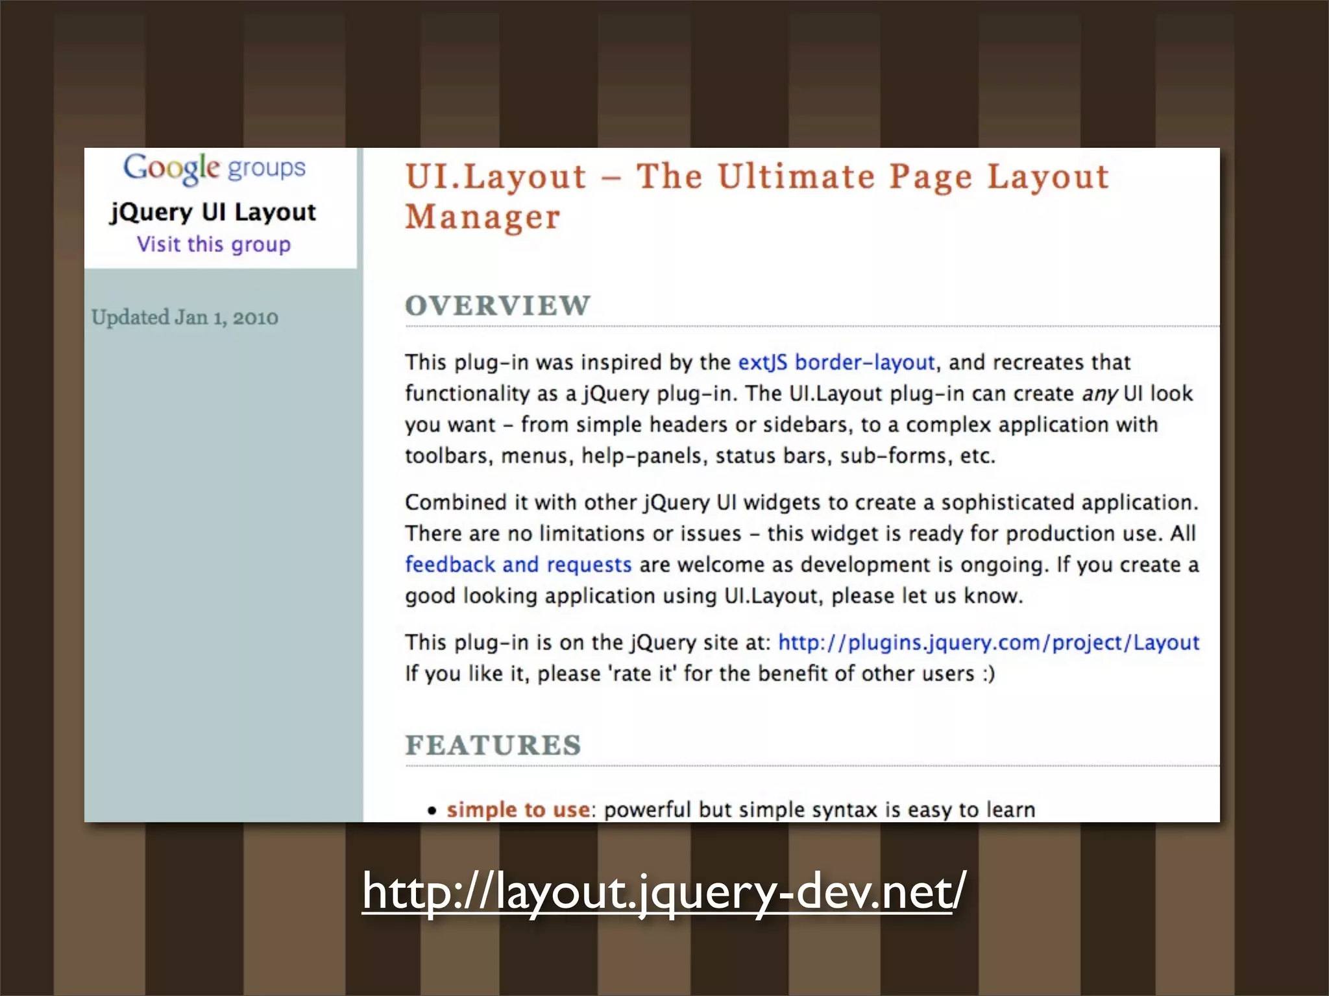The width and height of the screenshot is (1329, 996).
Task: Click the bold 'simple to use' text
Action: tap(518, 809)
